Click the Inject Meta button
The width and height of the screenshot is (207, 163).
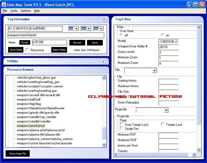tap(59, 50)
